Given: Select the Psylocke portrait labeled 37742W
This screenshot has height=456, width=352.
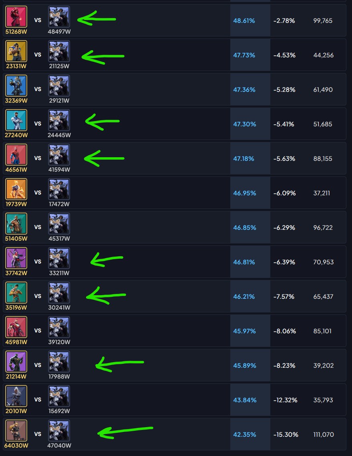Looking at the screenshot, I should 16,258.
